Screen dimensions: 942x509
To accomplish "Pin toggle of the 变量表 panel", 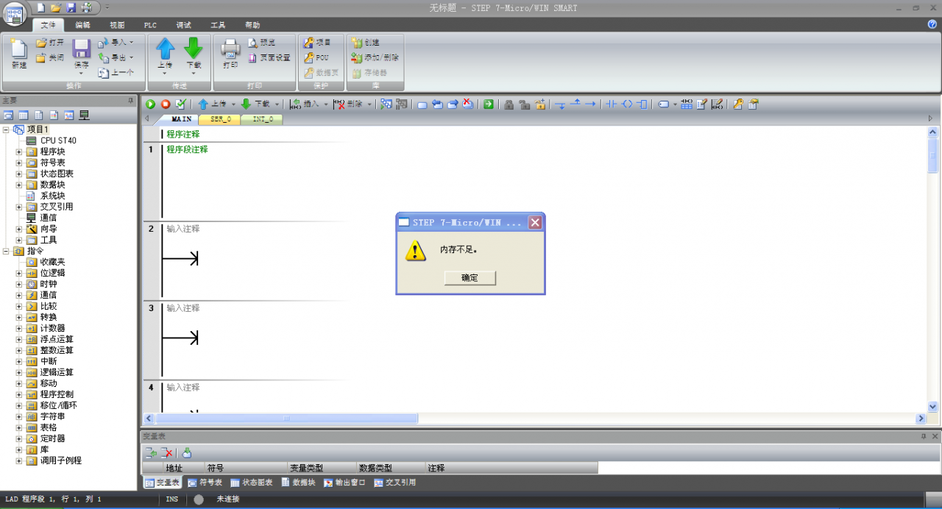I will pyautogui.click(x=924, y=436).
